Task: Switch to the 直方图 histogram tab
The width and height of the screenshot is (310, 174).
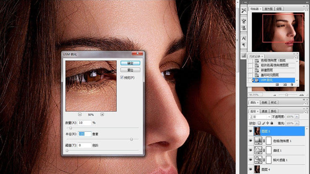Action: click(268, 9)
